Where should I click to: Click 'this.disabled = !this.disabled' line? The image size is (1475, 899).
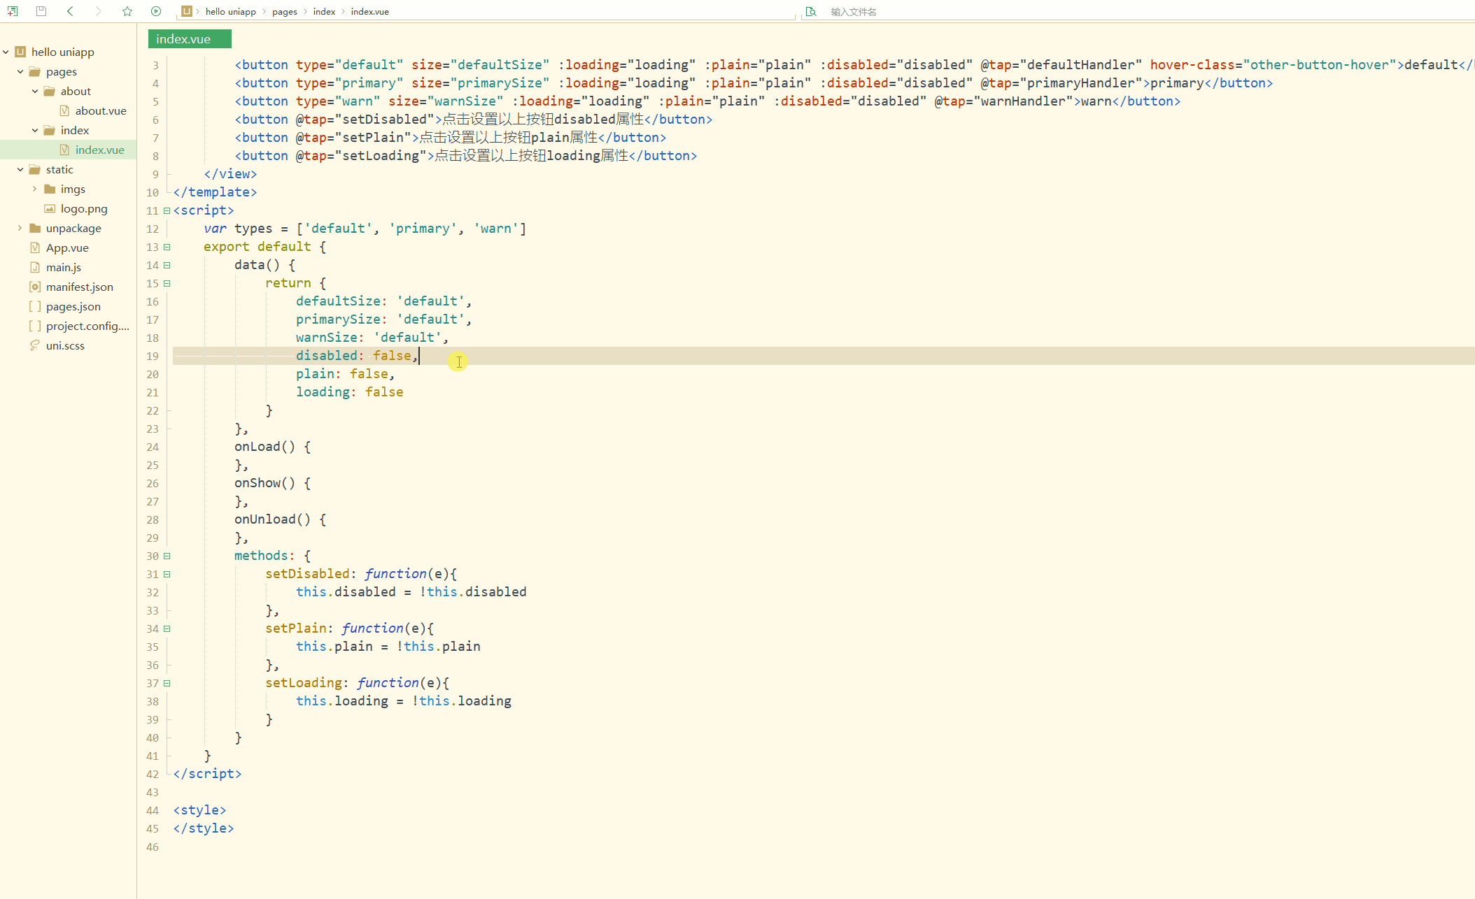(411, 592)
